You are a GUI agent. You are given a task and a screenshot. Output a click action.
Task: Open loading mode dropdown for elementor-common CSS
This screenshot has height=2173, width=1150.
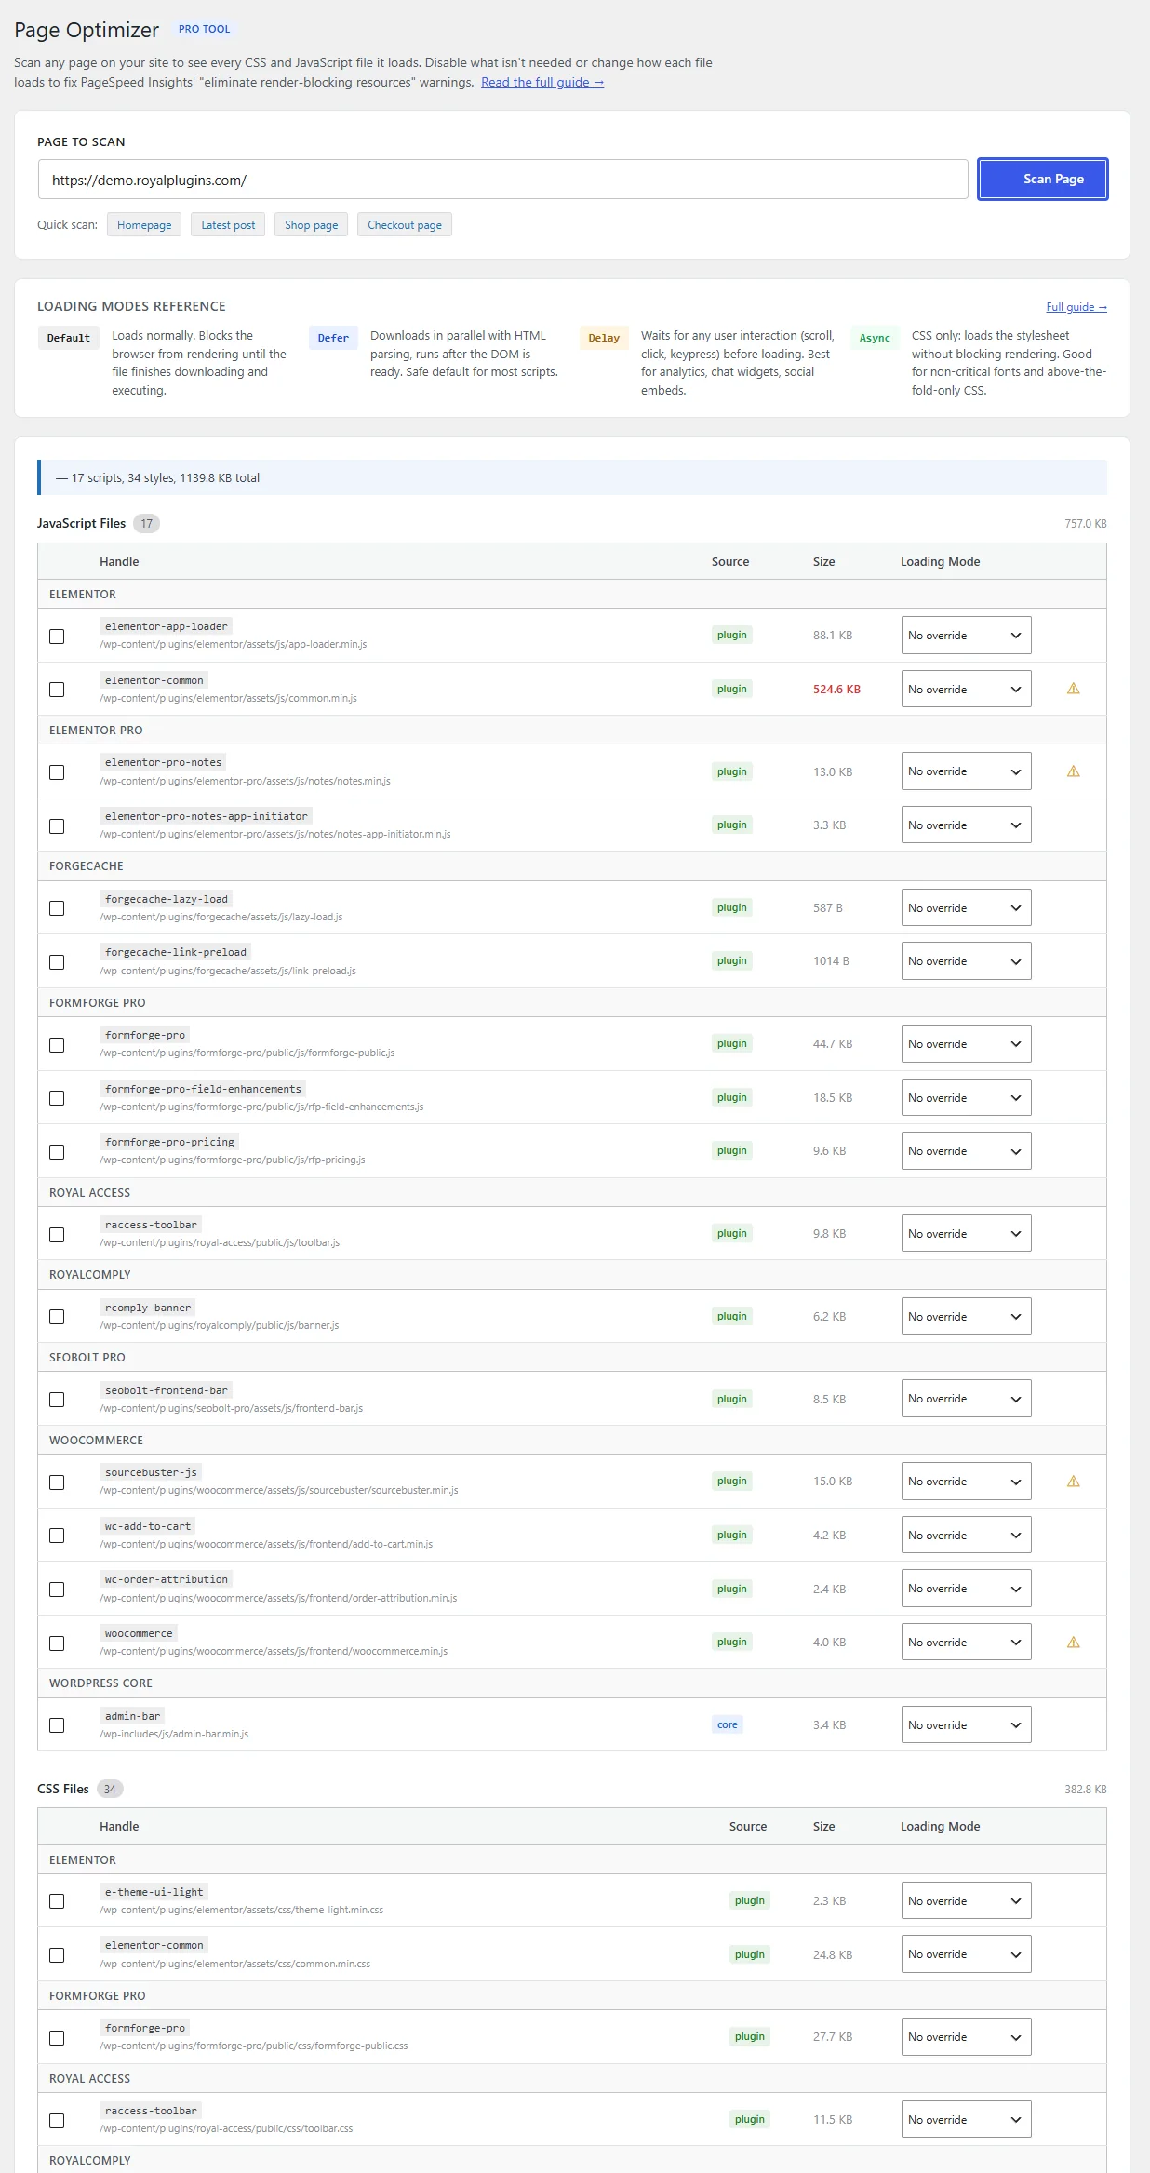click(x=966, y=1954)
